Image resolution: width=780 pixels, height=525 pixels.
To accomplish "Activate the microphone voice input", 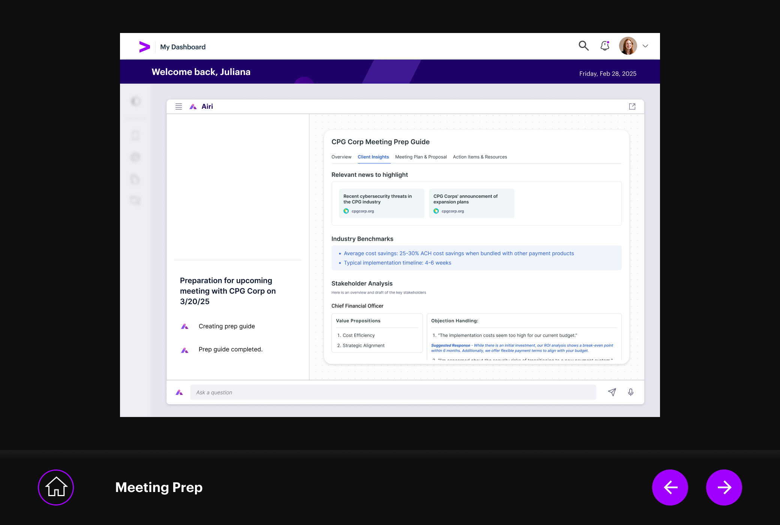I will click(x=631, y=392).
